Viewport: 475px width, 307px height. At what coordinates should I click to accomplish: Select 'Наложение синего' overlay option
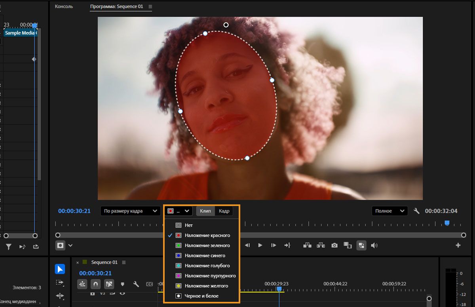pyautogui.click(x=205, y=256)
